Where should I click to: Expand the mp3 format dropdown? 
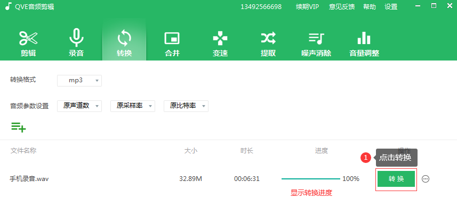click(79, 81)
